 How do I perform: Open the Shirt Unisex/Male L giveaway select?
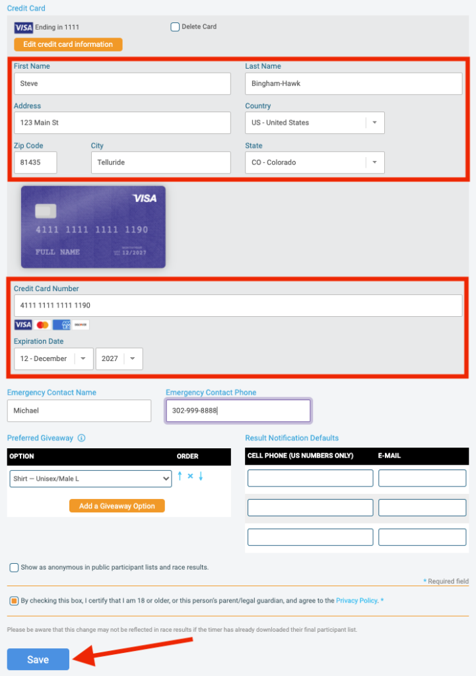pyautogui.click(x=91, y=479)
